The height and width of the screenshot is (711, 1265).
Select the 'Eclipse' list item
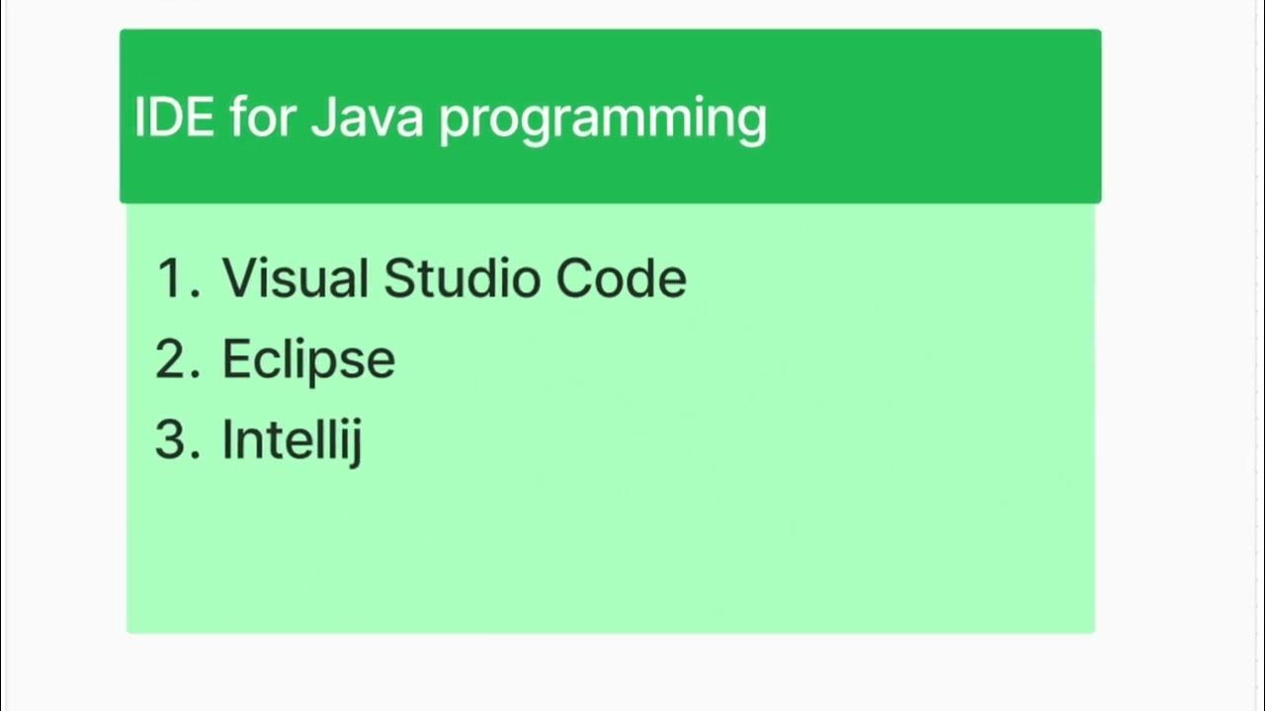pyautogui.click(x=308, y=360)
